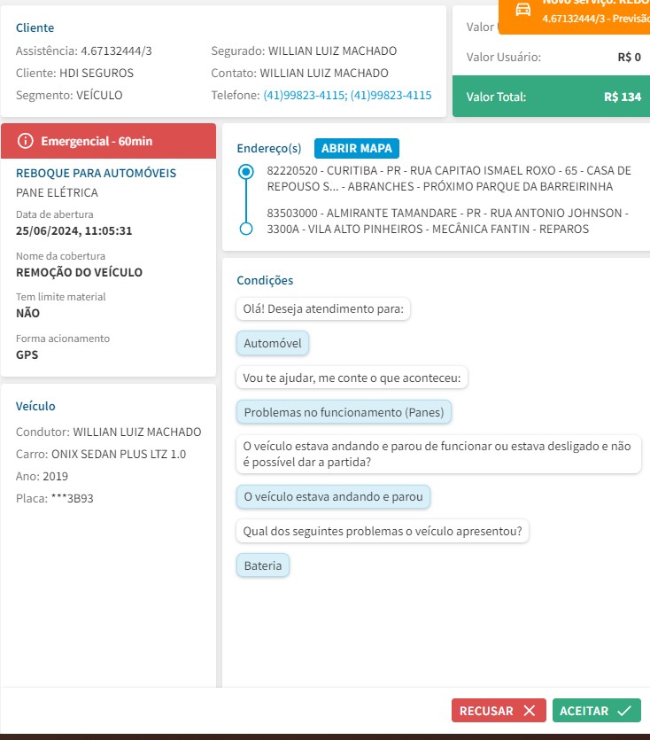Click the Bateria answer chip
The height and width of the screenshot is (740, 650).
(x=263, y=565)
